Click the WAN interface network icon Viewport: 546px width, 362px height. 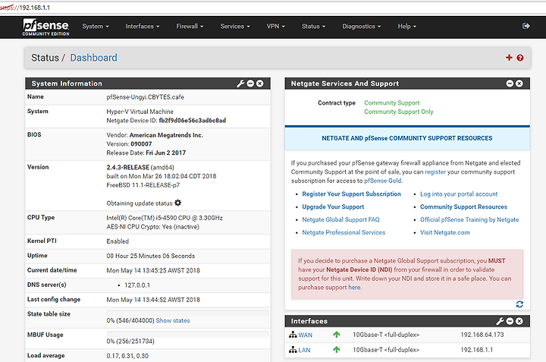pos(293,335)
